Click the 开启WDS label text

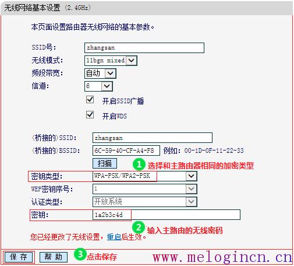click(x=115, y=116)
